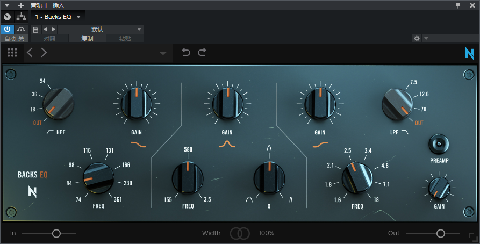Viewport: 480px width, 244px height.
Task: Click the output GAIN knob below PREAMP
Action: [439, 188]
